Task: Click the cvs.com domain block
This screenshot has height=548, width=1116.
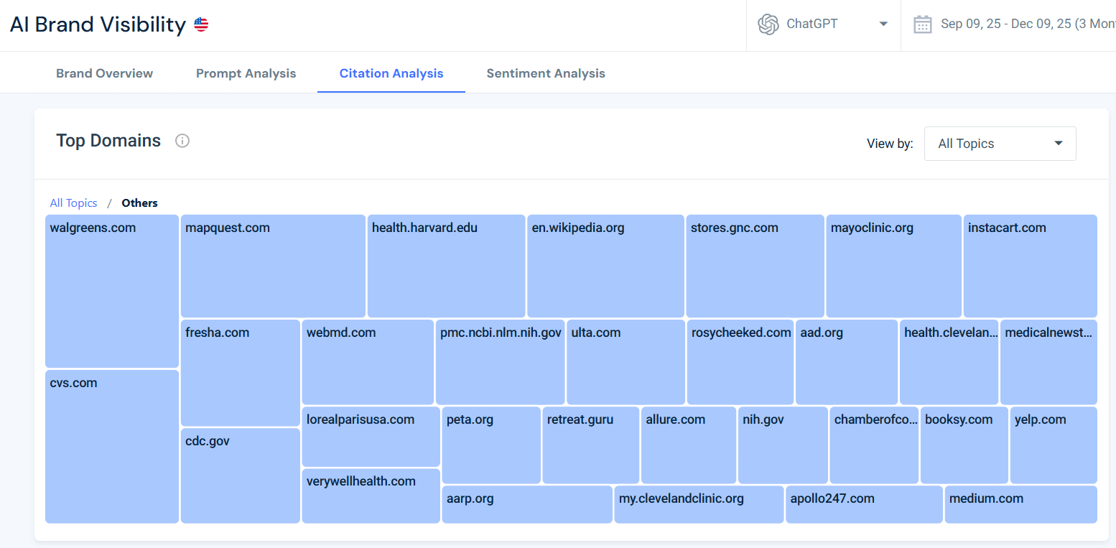Action: (111, 445)
